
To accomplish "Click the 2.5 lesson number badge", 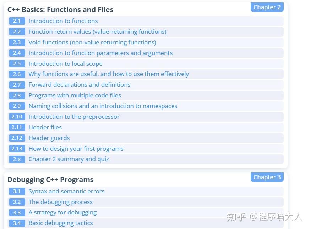I will click(17, 64).
